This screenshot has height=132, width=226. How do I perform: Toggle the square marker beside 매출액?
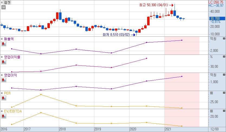tap(2, 39)
